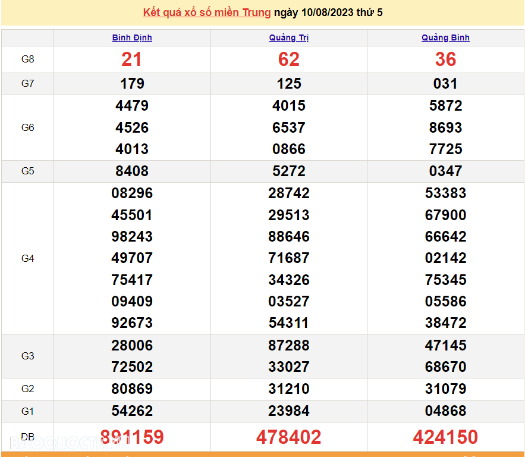Select Quảng Bình G2 number 31079
Viewport: 525px width, 457px height.
click(x=445, y=389)
